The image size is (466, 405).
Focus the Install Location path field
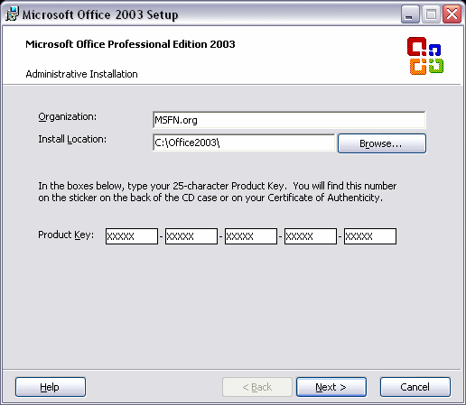(x=244, y=143)
